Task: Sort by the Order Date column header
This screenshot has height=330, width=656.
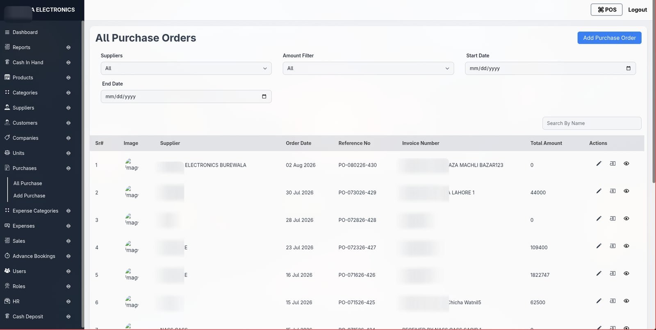Action: (x=298, y=143)
